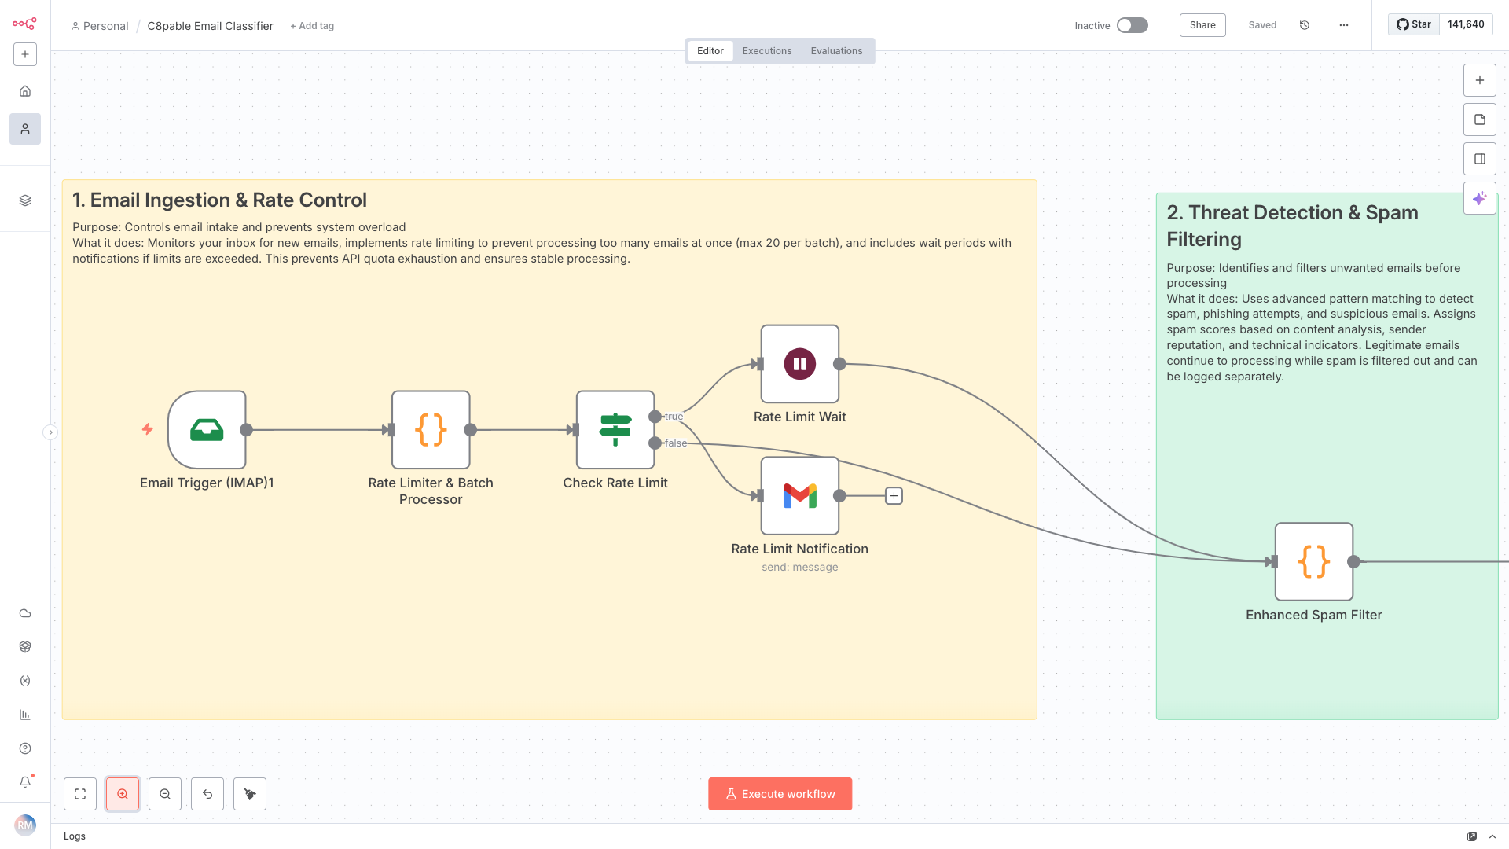Click the add node plus button on canvas
Image resolution: width=1509 pixels, height=849 pixels.
[1480, 80]
